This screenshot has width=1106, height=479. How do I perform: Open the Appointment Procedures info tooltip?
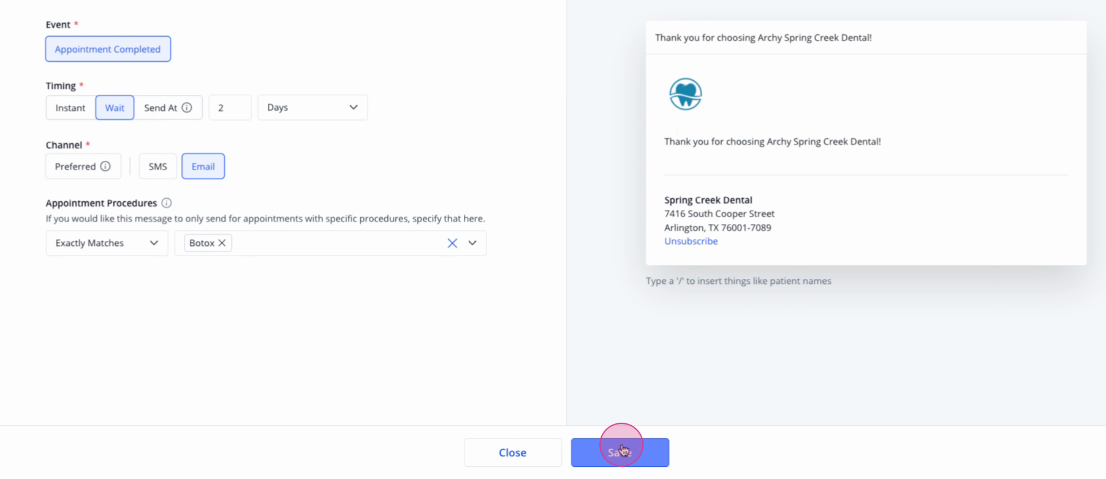pos(167,203)
